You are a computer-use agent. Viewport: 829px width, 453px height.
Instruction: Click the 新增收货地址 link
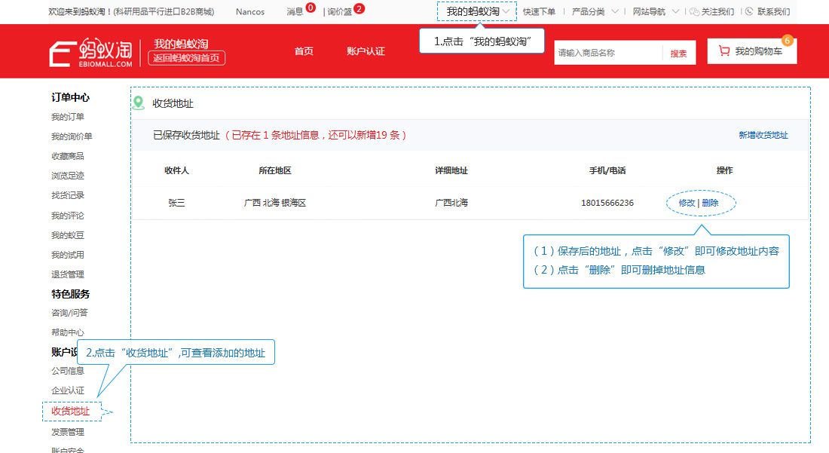click(x=763, y=136)
